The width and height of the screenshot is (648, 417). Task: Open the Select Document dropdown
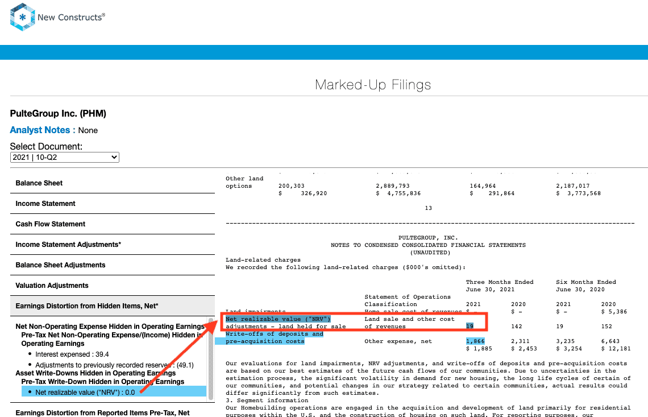64,157
